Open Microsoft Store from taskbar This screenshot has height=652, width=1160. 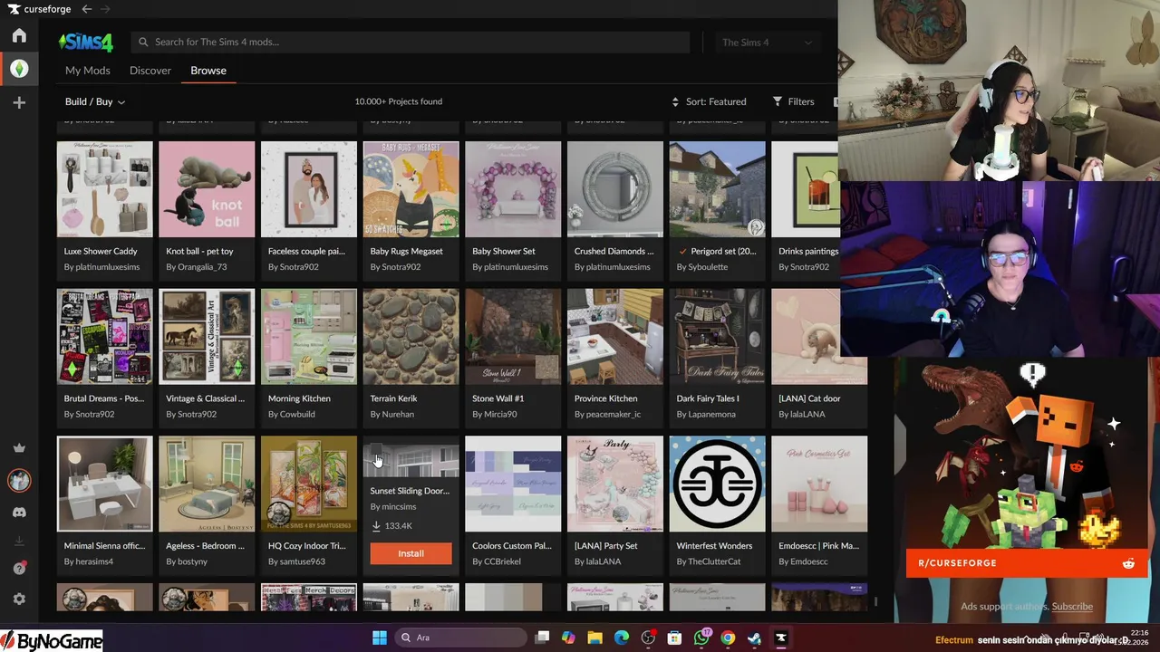click(x=674, y=638)
